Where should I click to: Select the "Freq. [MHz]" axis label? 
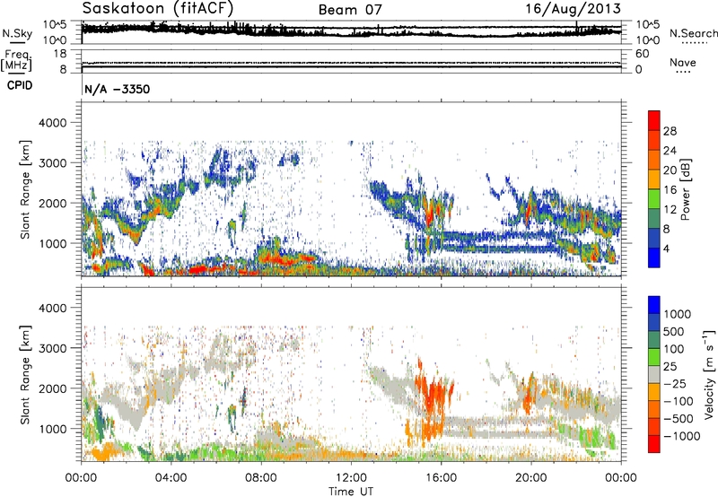click(16, 61)
